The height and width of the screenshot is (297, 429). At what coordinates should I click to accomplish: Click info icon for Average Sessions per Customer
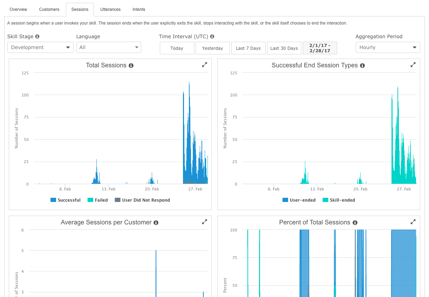pyautogui.click(x=156, y=223)
